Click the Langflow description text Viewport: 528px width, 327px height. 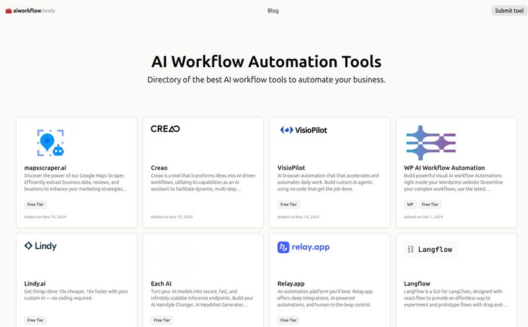point(456,298)
